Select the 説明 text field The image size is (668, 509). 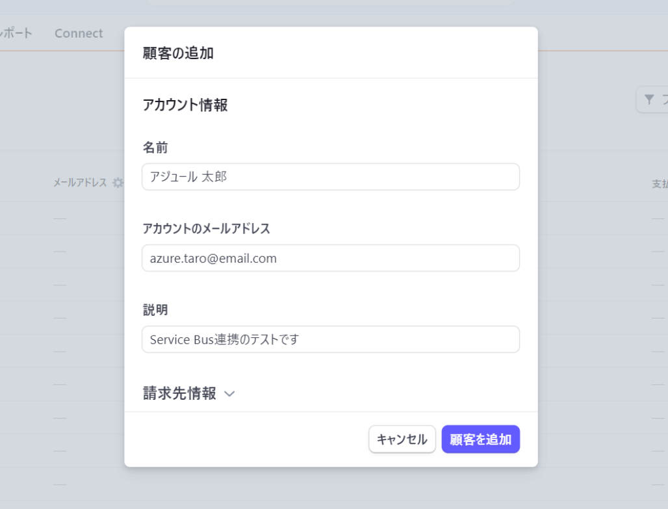click(x=331, y=339)
